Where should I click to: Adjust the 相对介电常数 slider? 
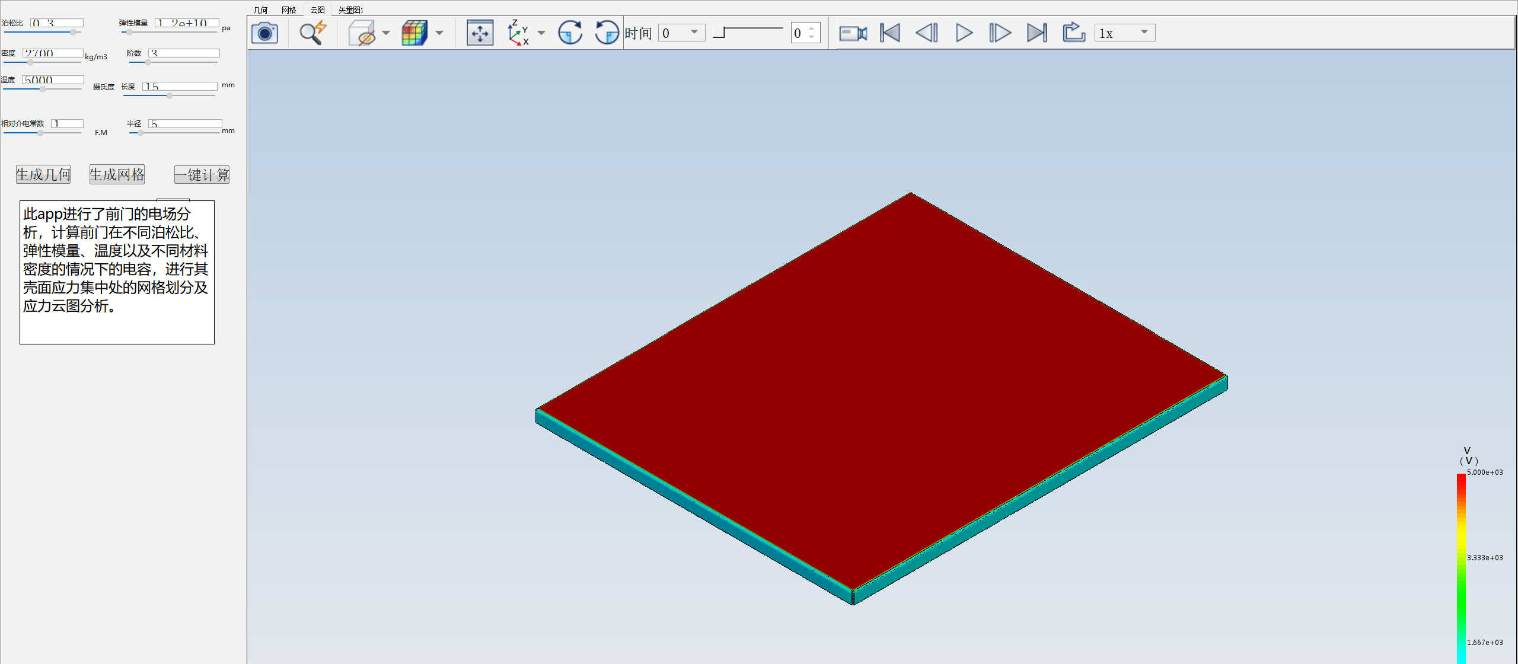click(42, 133)
